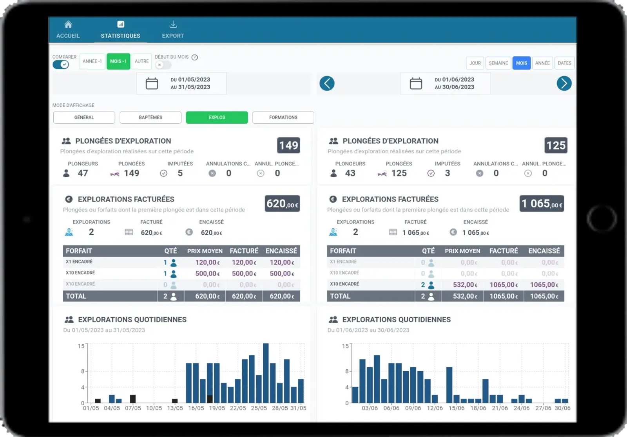This screenshot has width=627, height=437.
Task: Open calendar icon for June 2023 period
Action: pyautogui.click(x=416, y=83)
